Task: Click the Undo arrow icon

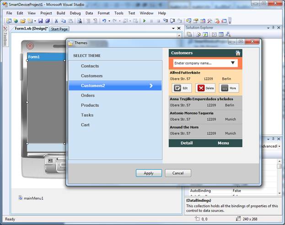Action: [x=104, y=21]
